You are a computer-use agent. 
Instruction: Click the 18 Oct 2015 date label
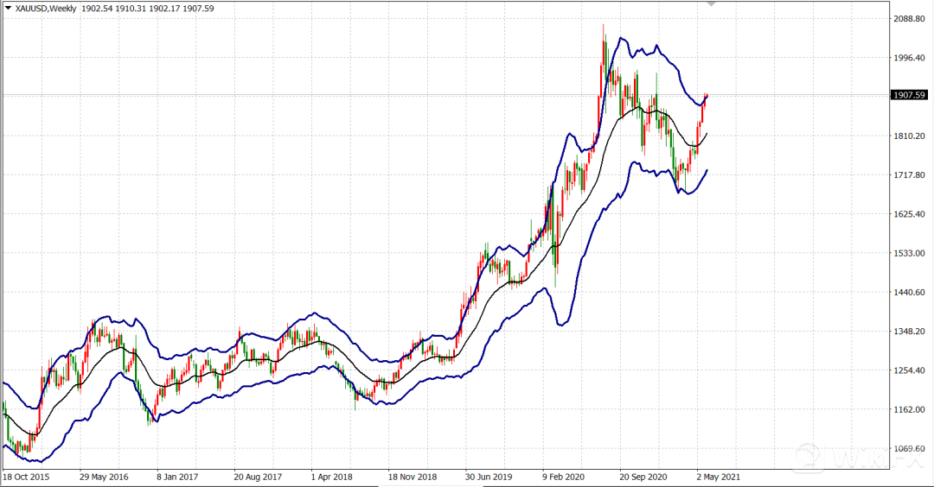(x=26, y=476)
